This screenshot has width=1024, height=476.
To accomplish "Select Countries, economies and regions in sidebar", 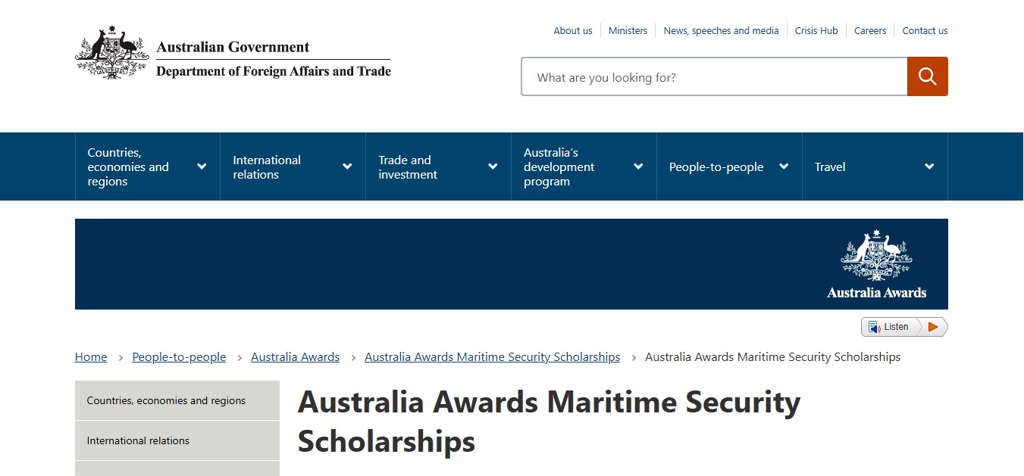I will [x=166, y=401].
